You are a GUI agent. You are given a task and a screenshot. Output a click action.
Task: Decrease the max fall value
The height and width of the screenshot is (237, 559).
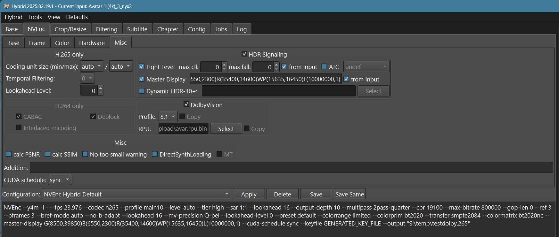click(277, 69)
